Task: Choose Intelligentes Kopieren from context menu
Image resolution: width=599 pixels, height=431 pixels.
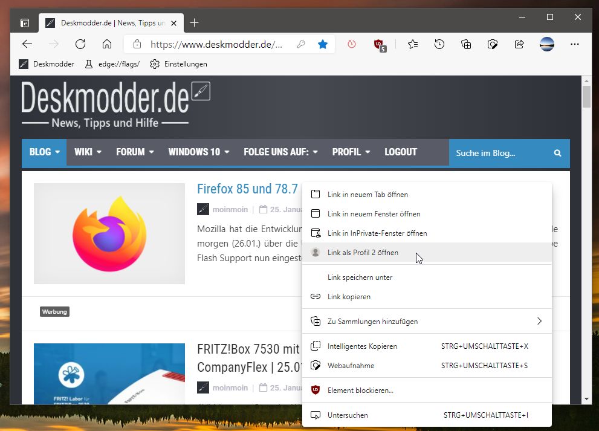Action: (x=427, y=346)
